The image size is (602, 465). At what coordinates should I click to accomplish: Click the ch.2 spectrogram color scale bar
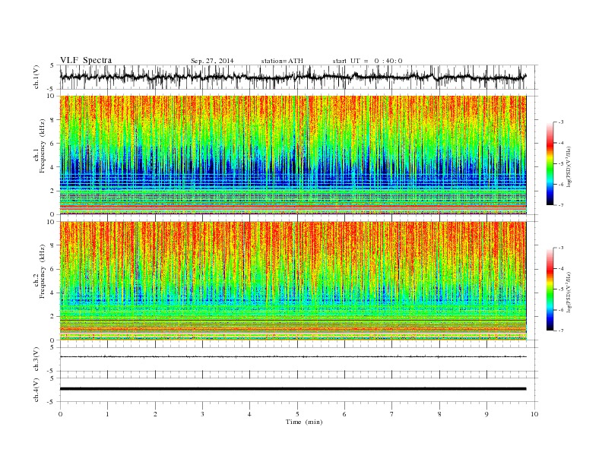pos(550,289)
